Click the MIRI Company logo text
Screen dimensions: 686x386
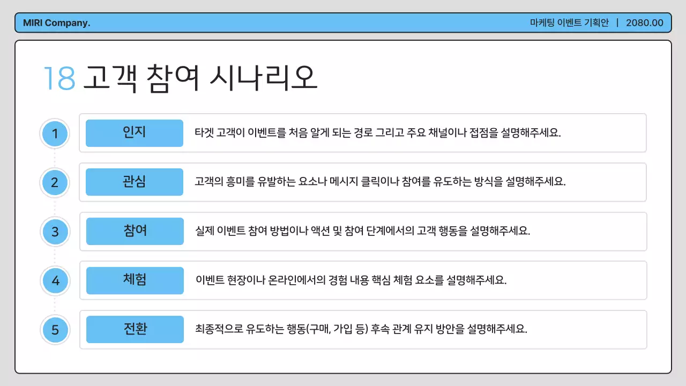[56, 22]
